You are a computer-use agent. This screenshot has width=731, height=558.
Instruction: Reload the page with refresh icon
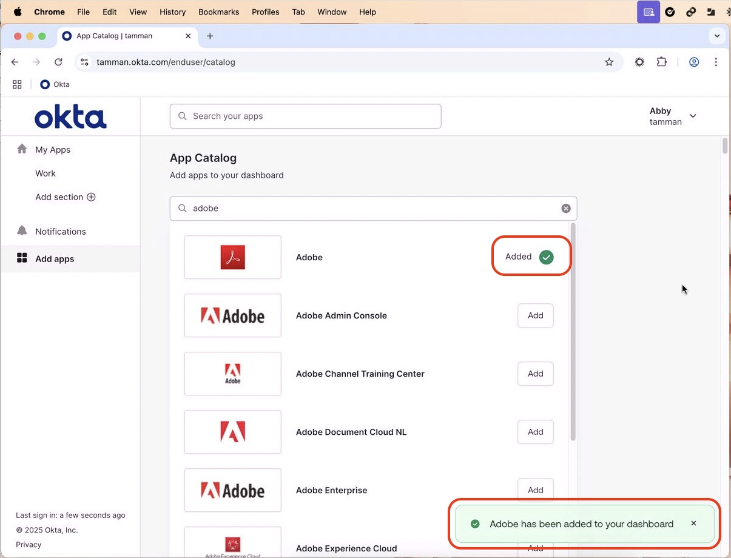click(x=58, y=62)
